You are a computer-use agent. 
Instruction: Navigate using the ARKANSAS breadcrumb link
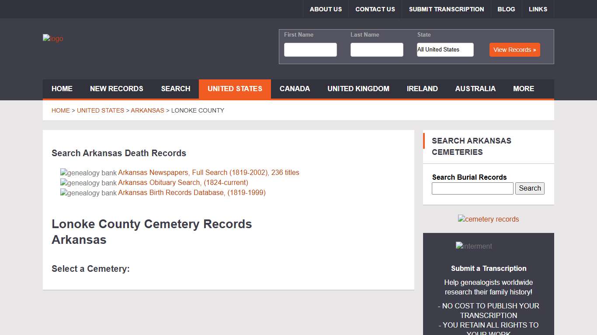[x=147, y=110]
